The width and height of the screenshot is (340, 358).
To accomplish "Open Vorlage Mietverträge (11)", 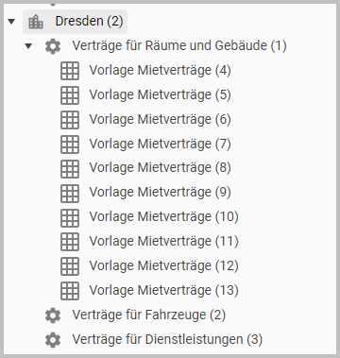I will 163,241.
